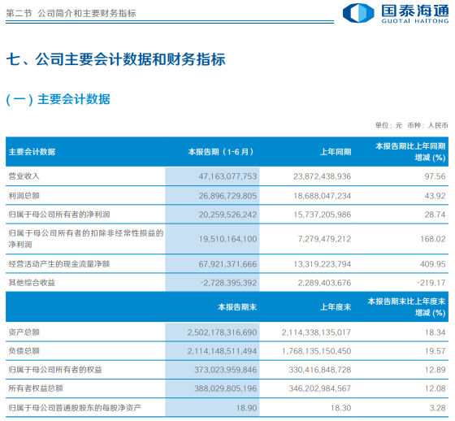Select the 18.90 per-share net asset value
This screenshot has height=421, width=455.
(x=247, y=408)
